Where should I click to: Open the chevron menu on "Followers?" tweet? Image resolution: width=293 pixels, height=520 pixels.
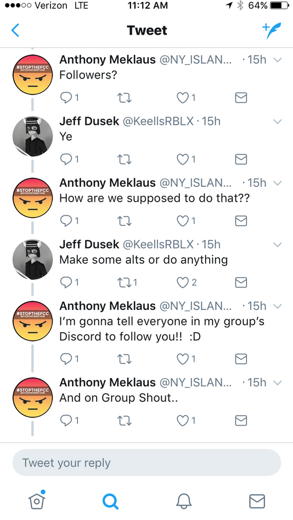[278, 60]
